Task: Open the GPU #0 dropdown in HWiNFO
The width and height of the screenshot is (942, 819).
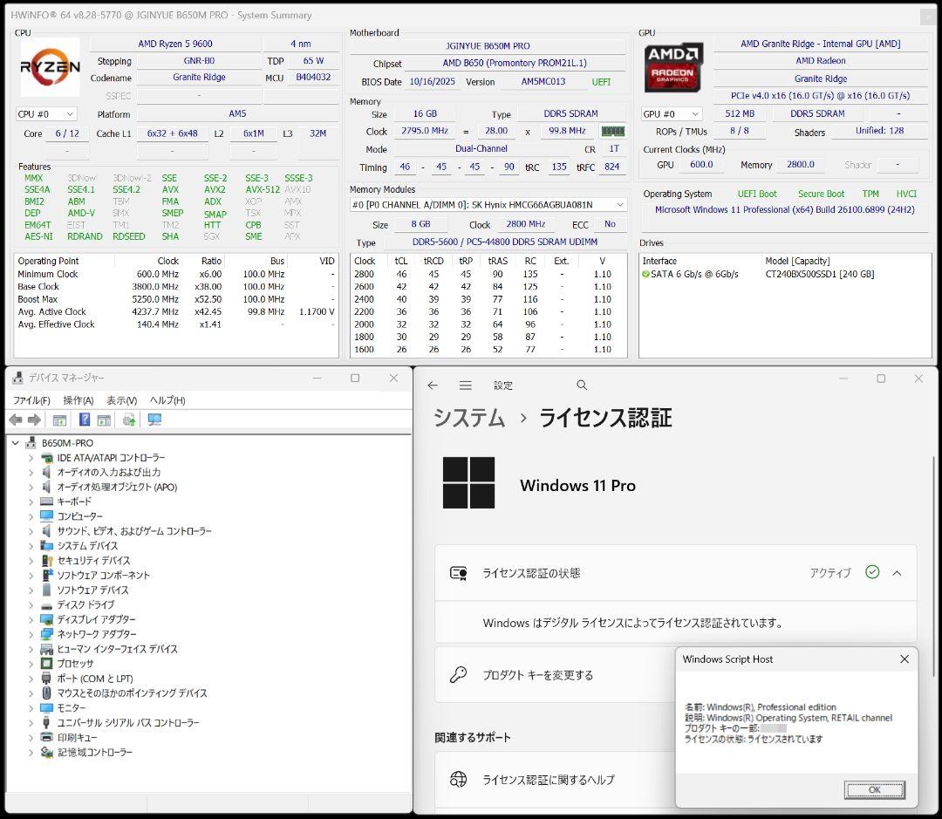Action: click(670, 113)
